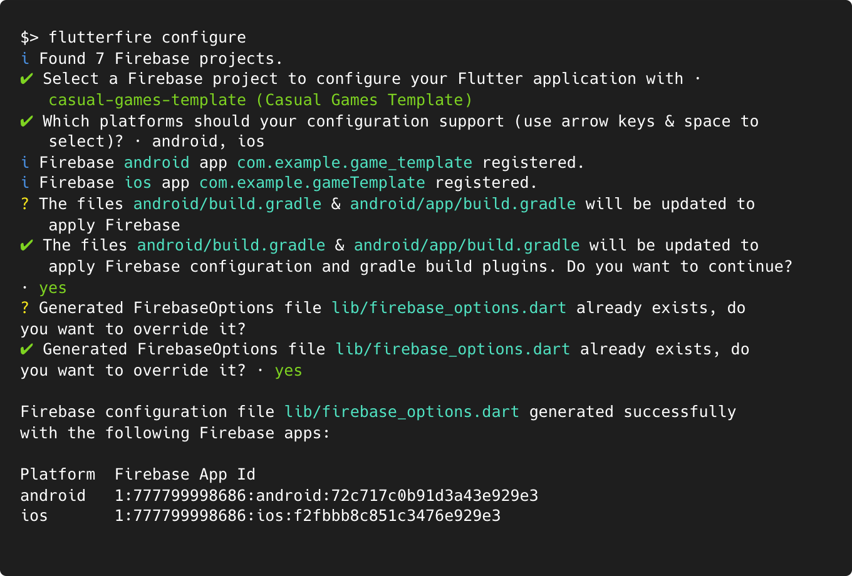Click the ios app id '1:777799998686:ios:f2fbbb8c851c3476e929e3'

tap(308, 516)
